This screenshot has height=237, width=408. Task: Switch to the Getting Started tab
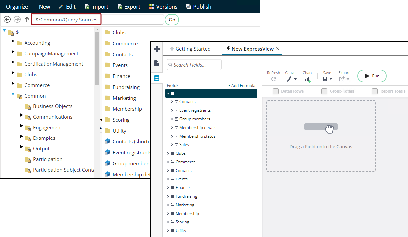pos(190,49)
